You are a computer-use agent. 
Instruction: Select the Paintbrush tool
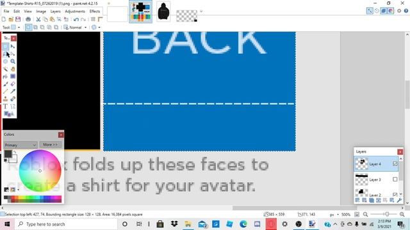(x=6, y=84)
